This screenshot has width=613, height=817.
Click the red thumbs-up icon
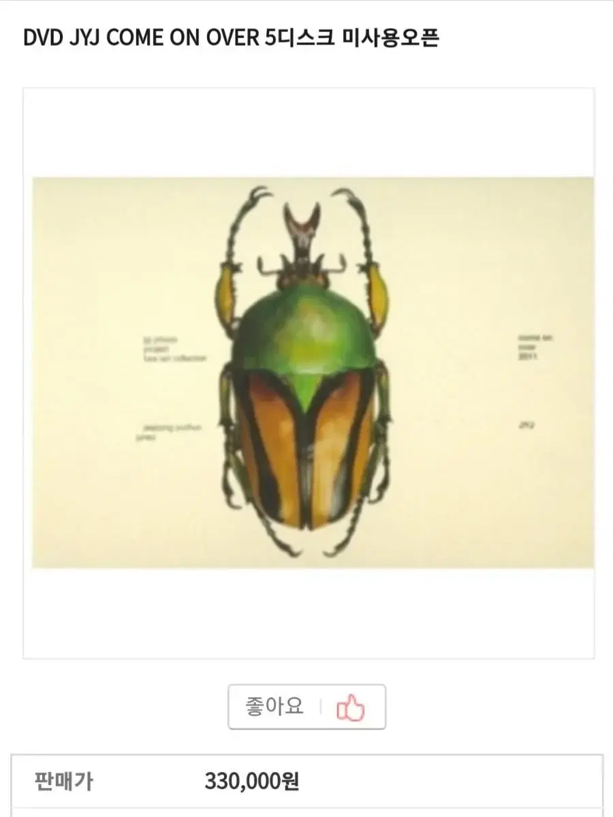[351, 707]
